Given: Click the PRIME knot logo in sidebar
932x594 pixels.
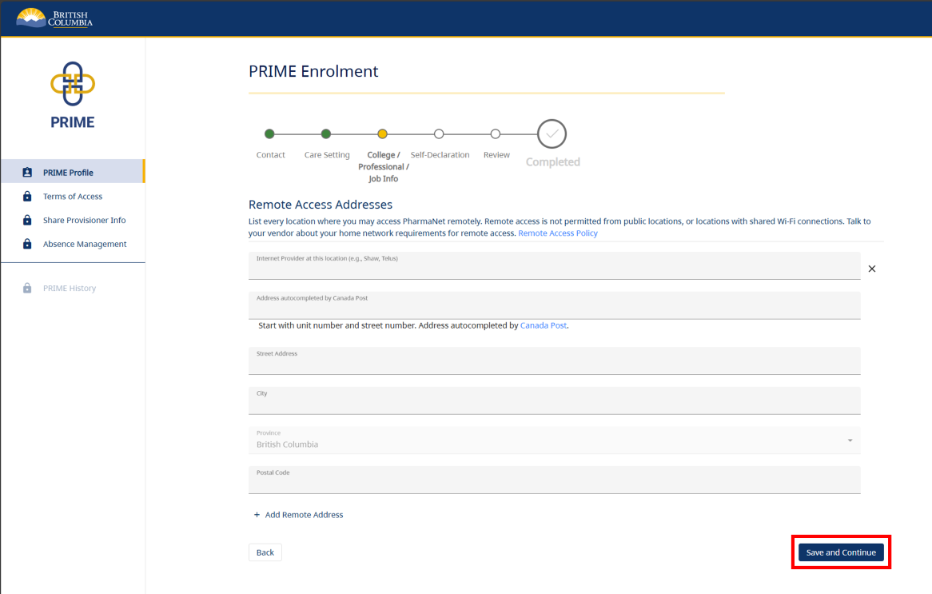Looking at the screenshot, I should click(73, 84).
